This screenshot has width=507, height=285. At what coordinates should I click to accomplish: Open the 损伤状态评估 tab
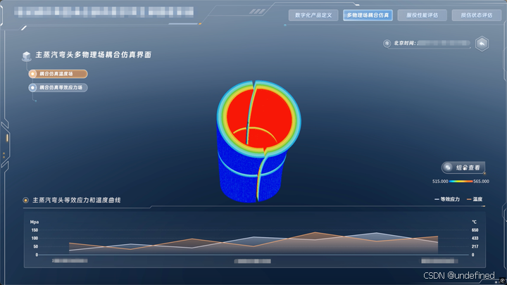point(477,15)
